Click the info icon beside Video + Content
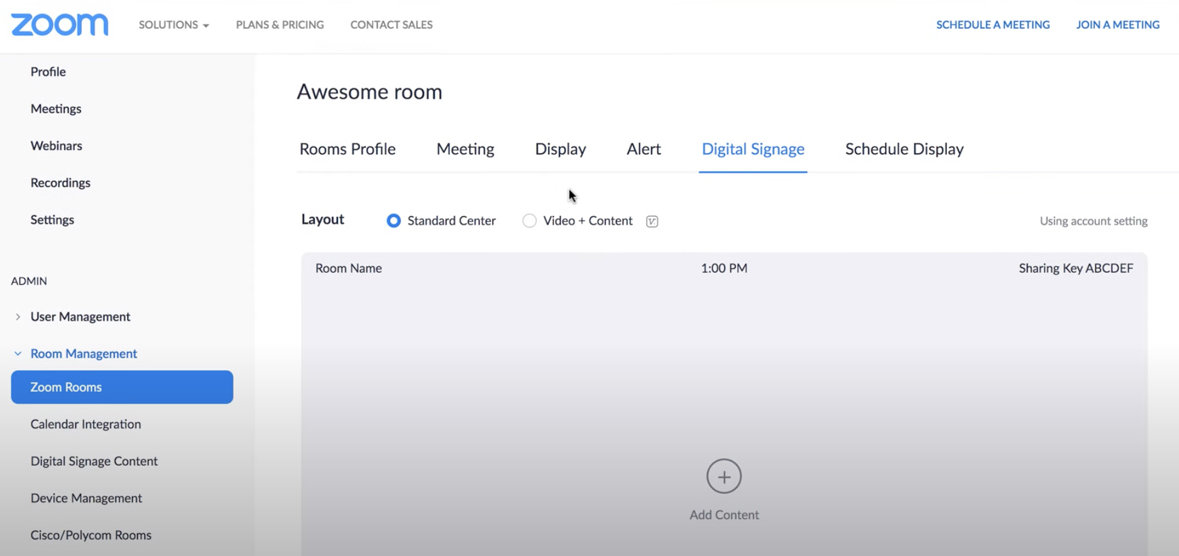Image resolution: width=1179 pixels, height=556 pixels. coord(652,221)
